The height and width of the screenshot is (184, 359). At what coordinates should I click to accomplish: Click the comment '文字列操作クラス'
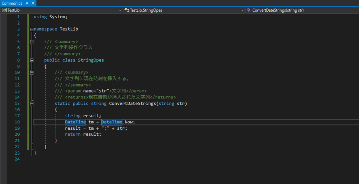coord(74,48)
